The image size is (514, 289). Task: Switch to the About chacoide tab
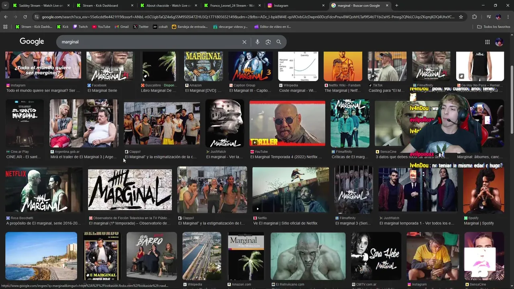[x=168, y=6]
